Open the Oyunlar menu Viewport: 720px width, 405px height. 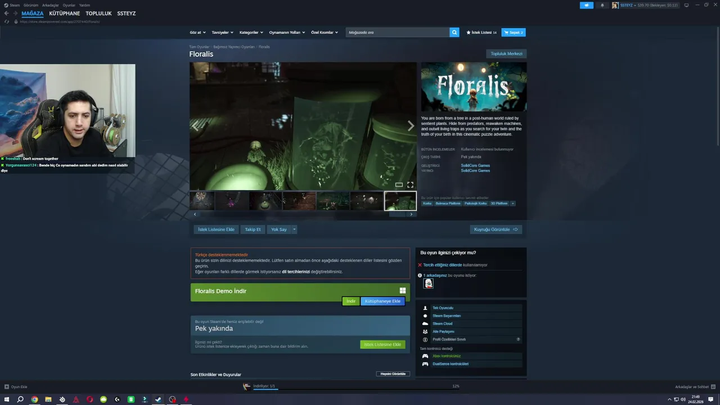point(69,5)
